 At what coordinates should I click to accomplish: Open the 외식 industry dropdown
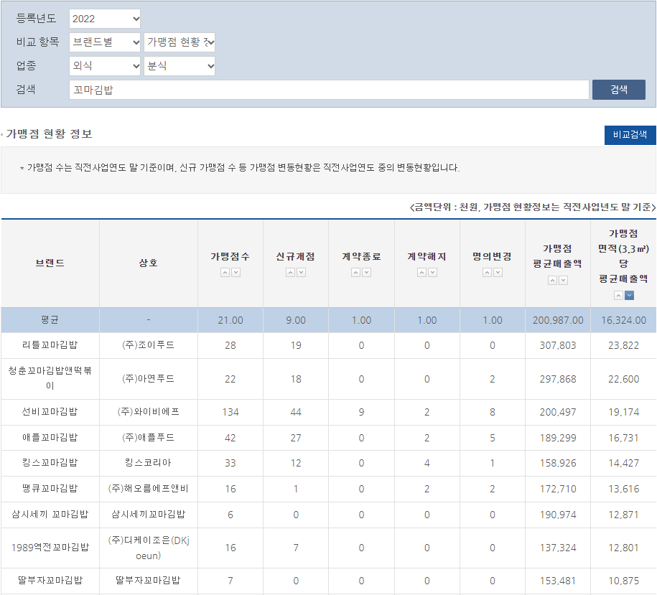(x=105, y=66)
